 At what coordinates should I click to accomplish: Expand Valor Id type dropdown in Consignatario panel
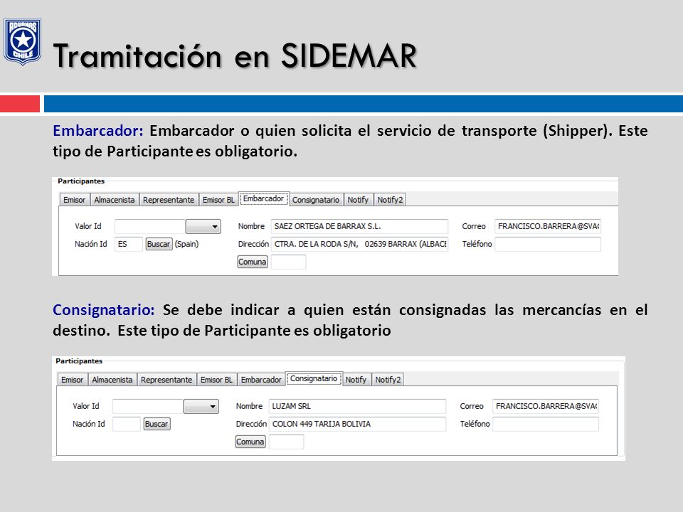tap(201, 406)
